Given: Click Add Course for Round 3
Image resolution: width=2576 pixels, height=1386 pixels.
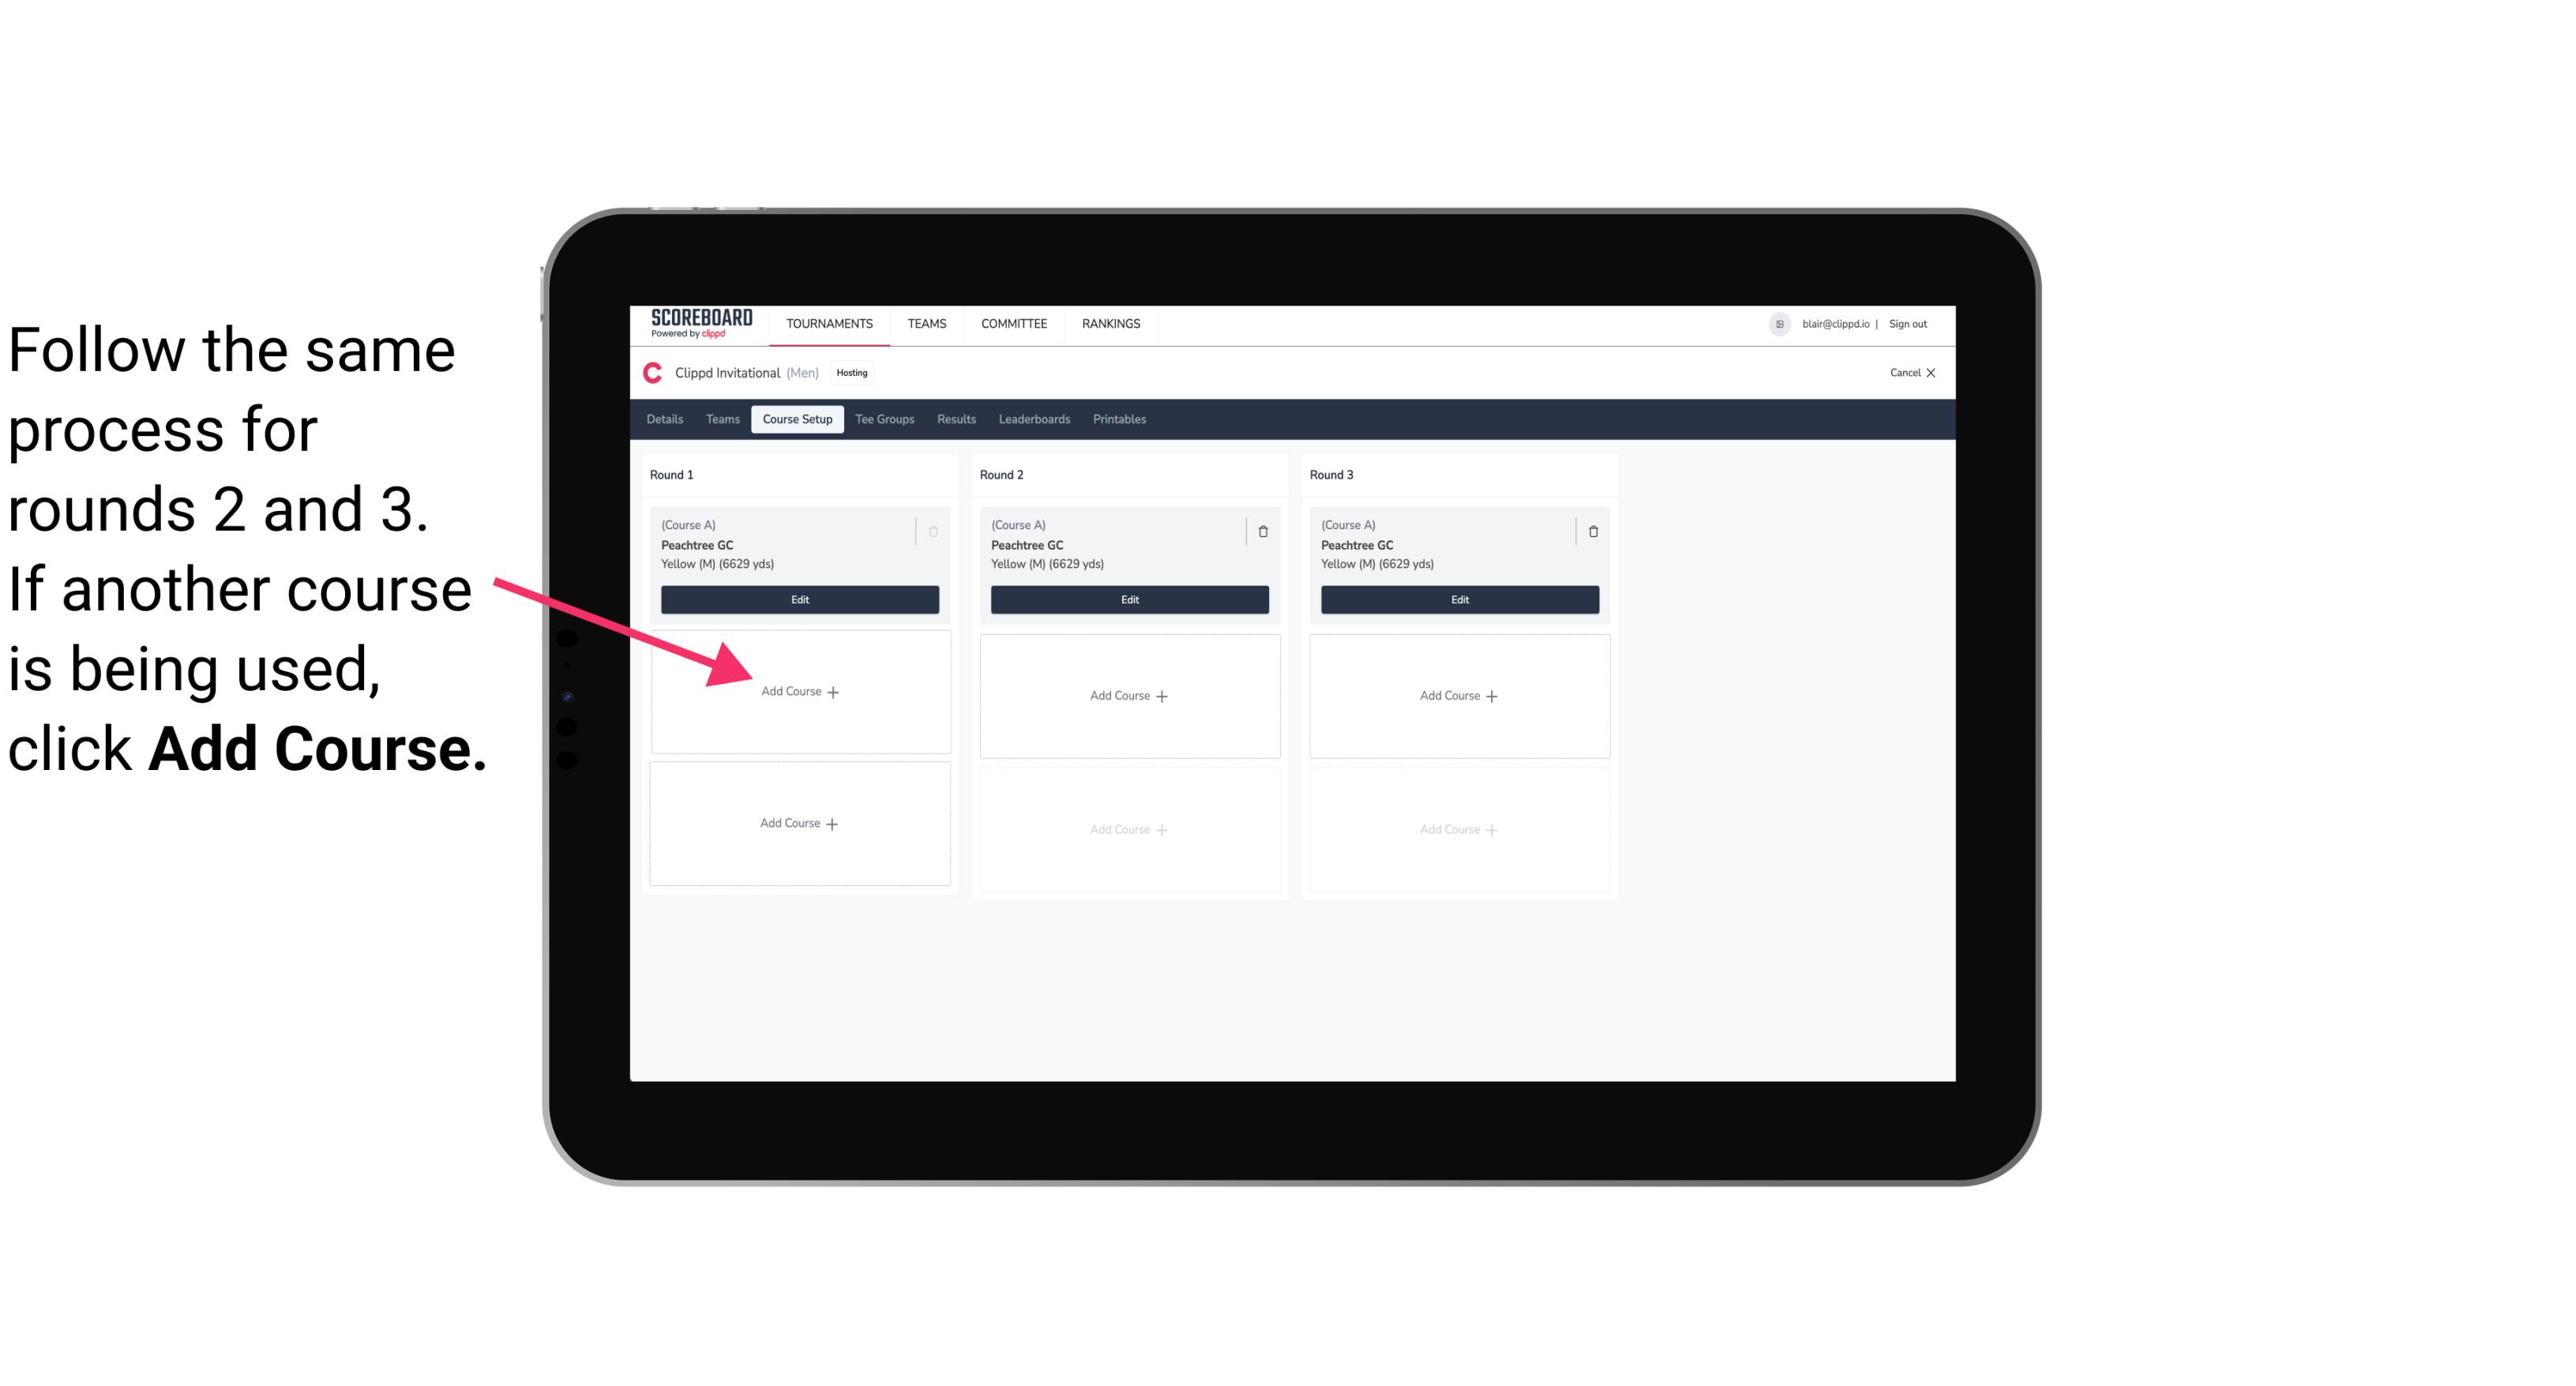Looking at the screenshot, I should tap(1457, 695).
